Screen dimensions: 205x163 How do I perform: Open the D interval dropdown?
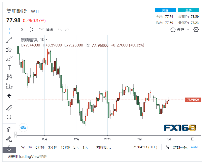pyautogui.click(x=22, y=30)
